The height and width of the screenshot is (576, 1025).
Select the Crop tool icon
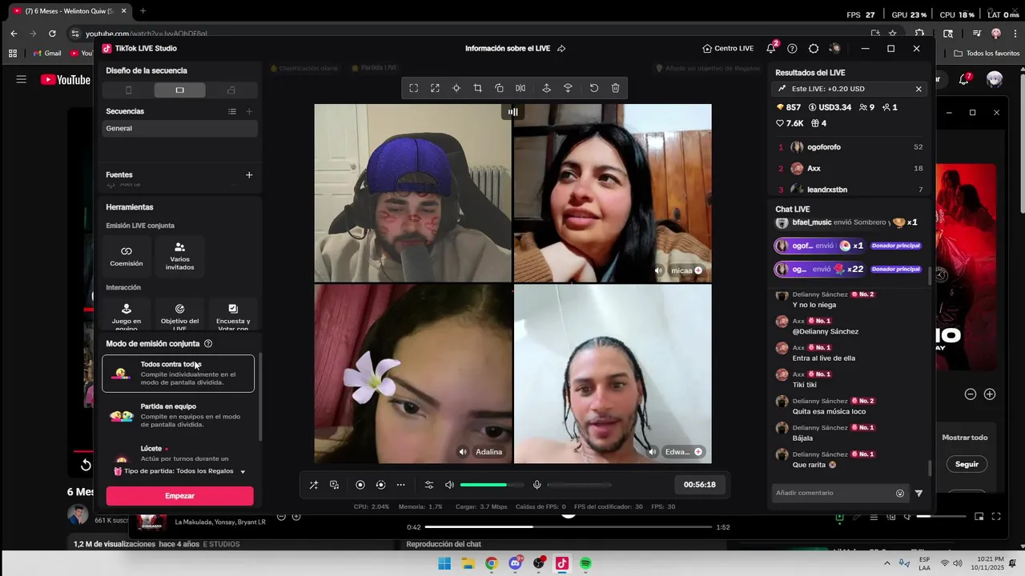coord(477,88)
